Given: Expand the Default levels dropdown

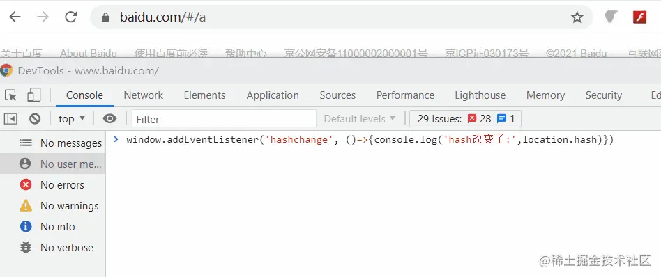Looking at the screenshot, I should 360,119.
